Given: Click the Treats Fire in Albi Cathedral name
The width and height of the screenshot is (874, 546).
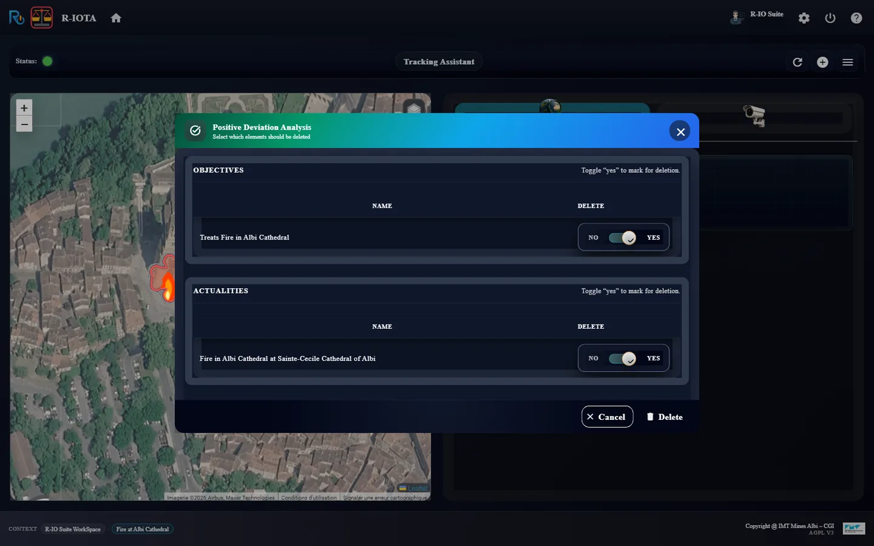Looking at the screenshot, I should click(x=245, y=237).
